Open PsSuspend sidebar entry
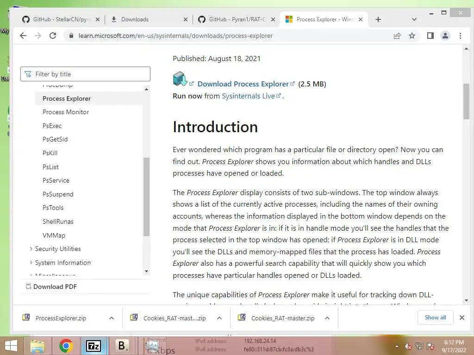 tap(58, 194)
